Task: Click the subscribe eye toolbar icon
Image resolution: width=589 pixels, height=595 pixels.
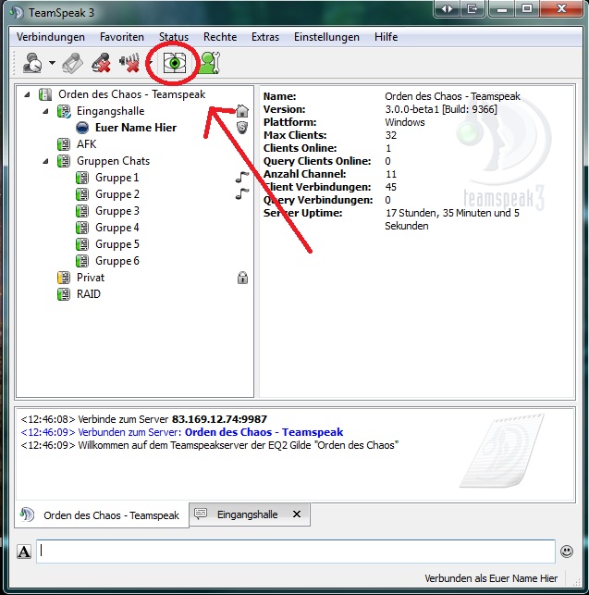Action: (175, 63)
